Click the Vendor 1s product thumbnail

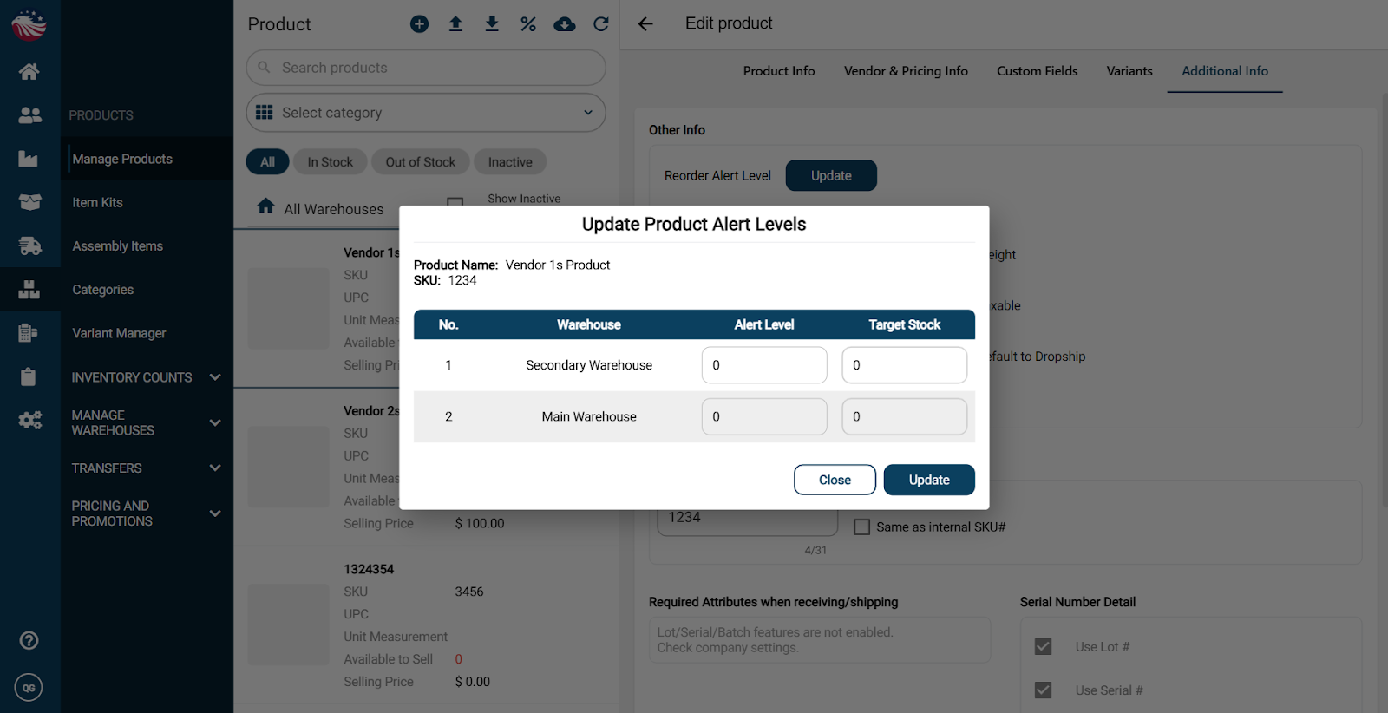(289, 308)
